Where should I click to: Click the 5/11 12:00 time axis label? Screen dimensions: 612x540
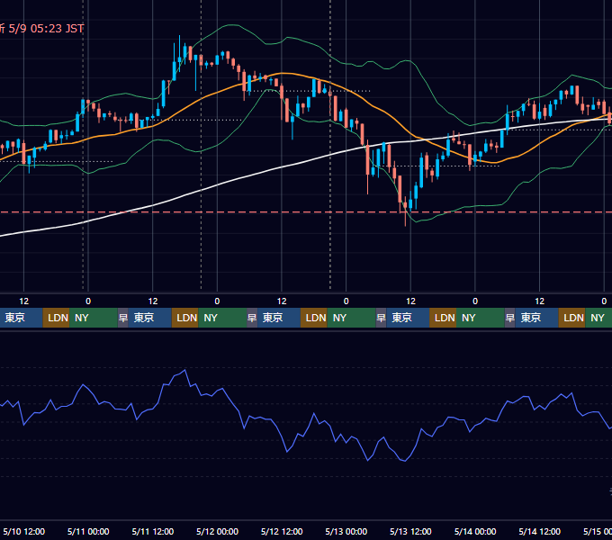pos(153,531)
